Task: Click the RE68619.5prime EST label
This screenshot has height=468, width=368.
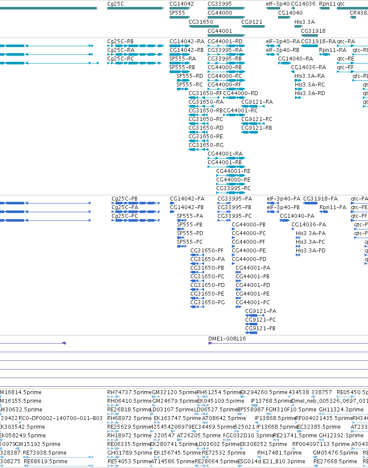Action: tap(45, 462)
